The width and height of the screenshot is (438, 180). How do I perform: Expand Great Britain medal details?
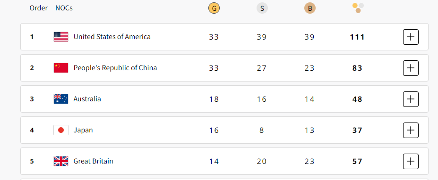tap(411, 161)
